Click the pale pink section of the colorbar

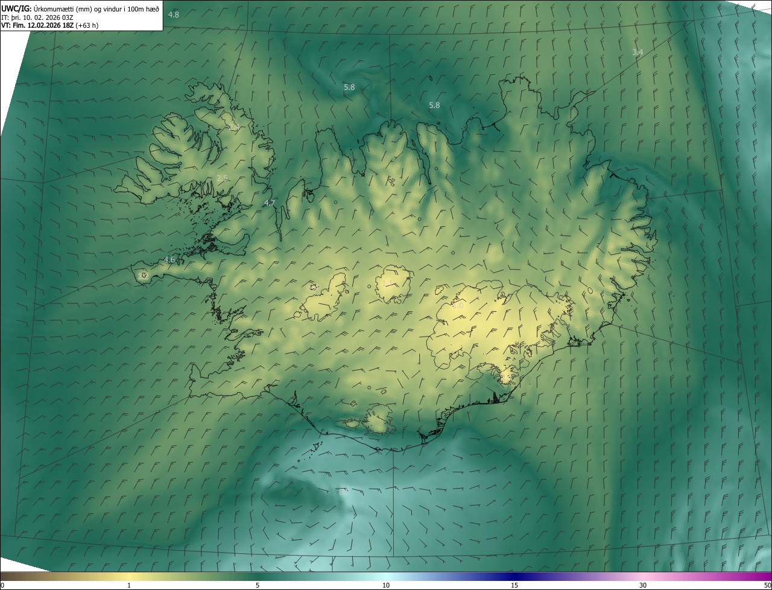[643, 576]
